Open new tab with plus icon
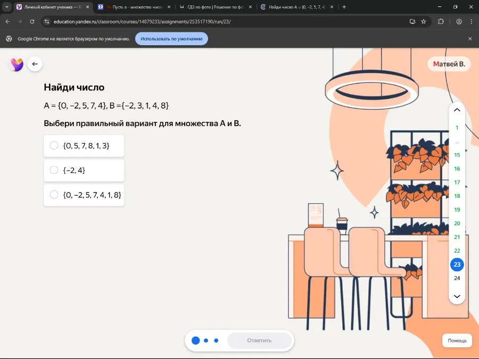479x359 pixels. 344,7
